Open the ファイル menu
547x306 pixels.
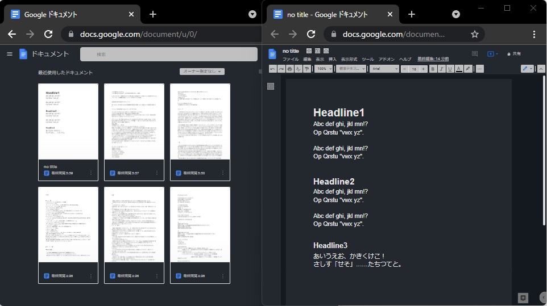coord(291,59)
